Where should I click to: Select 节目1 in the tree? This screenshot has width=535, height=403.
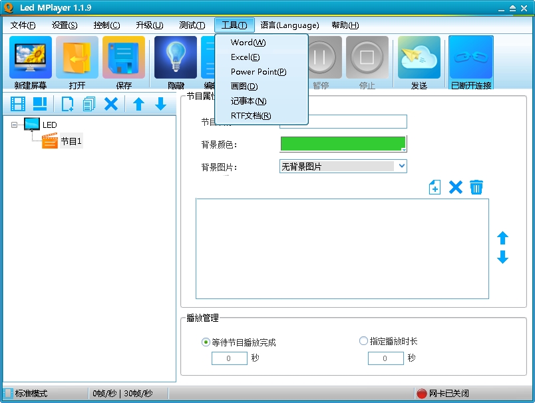pos(71,141)
